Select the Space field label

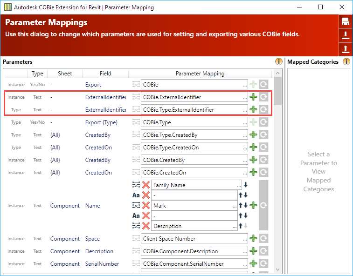92,239
